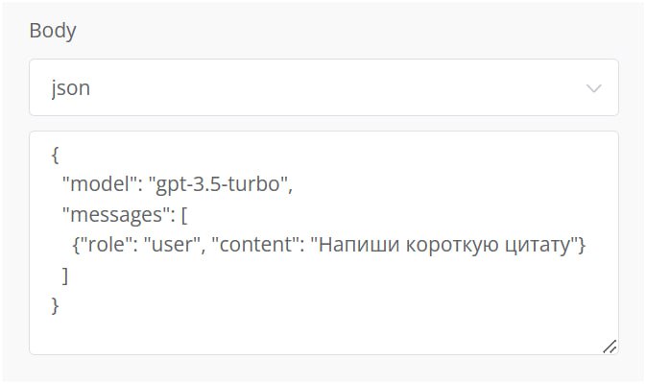Place cursor on "gpt-3.5-turbo" value
This screenshot has height=384, width=646.
[x=219, y=184]
